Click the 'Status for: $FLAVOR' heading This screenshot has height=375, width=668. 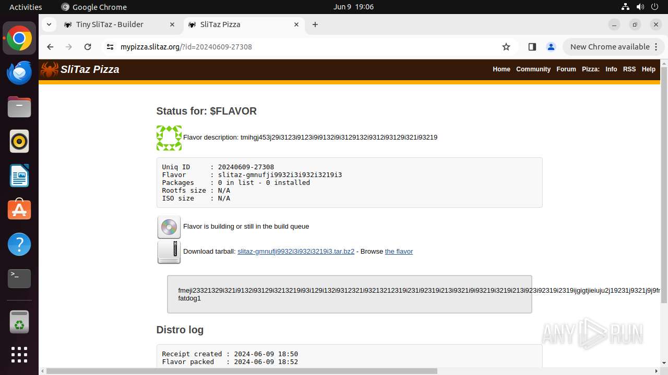(x=207, y=111)
